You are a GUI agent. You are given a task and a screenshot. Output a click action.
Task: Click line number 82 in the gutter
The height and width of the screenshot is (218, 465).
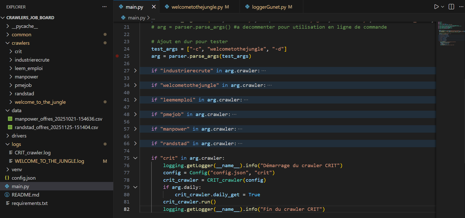[x=127, y=209]
